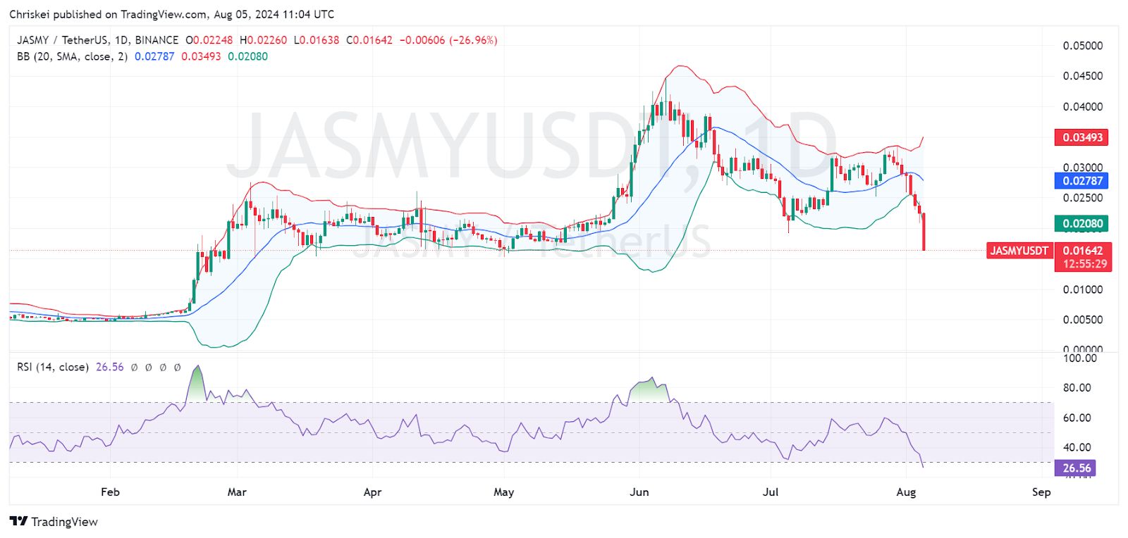Click the TradingView logo at bottom left
Image resolution: width=1128 pixels, height=538 pixels.
click(x=54, y=522)
